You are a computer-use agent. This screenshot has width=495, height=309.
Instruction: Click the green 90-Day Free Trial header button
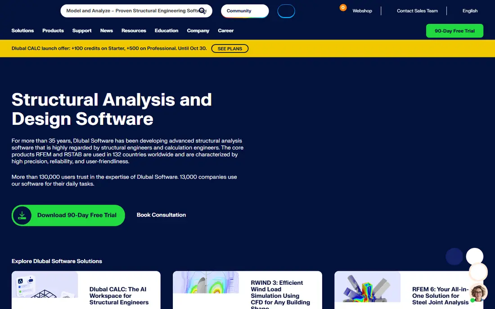454,31
